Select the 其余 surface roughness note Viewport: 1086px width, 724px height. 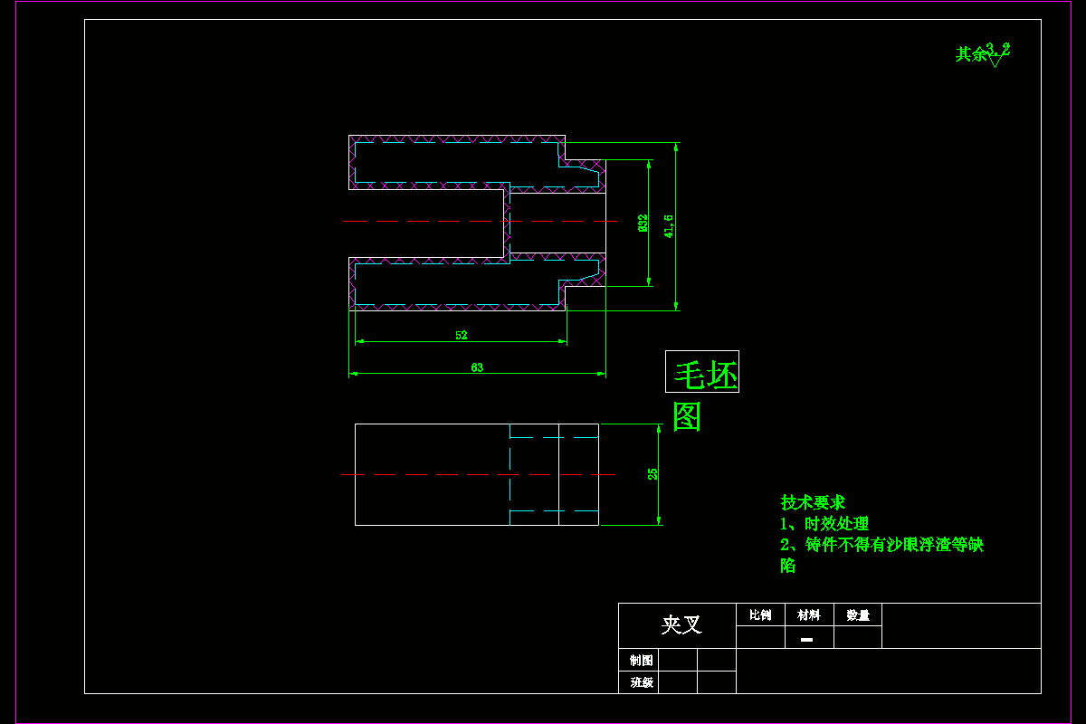(971, 54)
